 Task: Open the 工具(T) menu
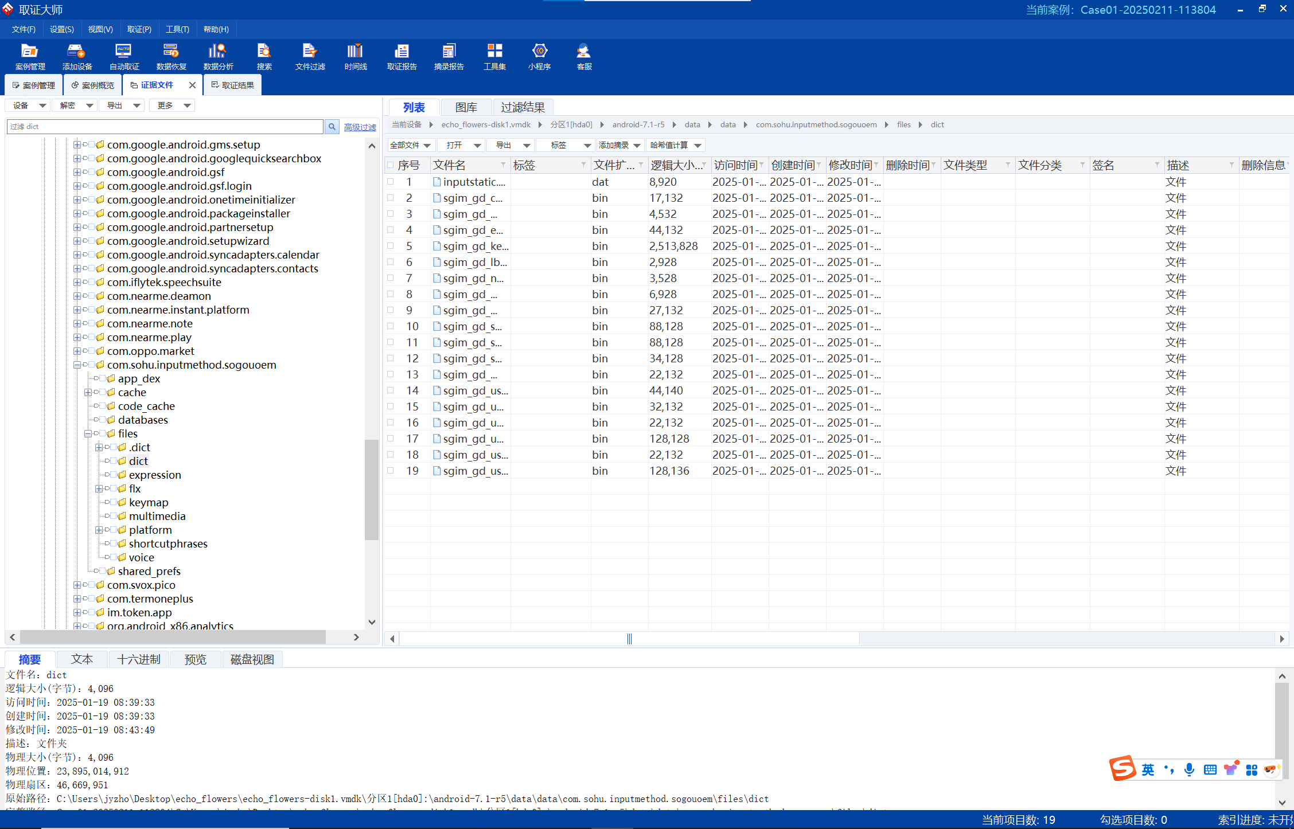pos(177,29)
